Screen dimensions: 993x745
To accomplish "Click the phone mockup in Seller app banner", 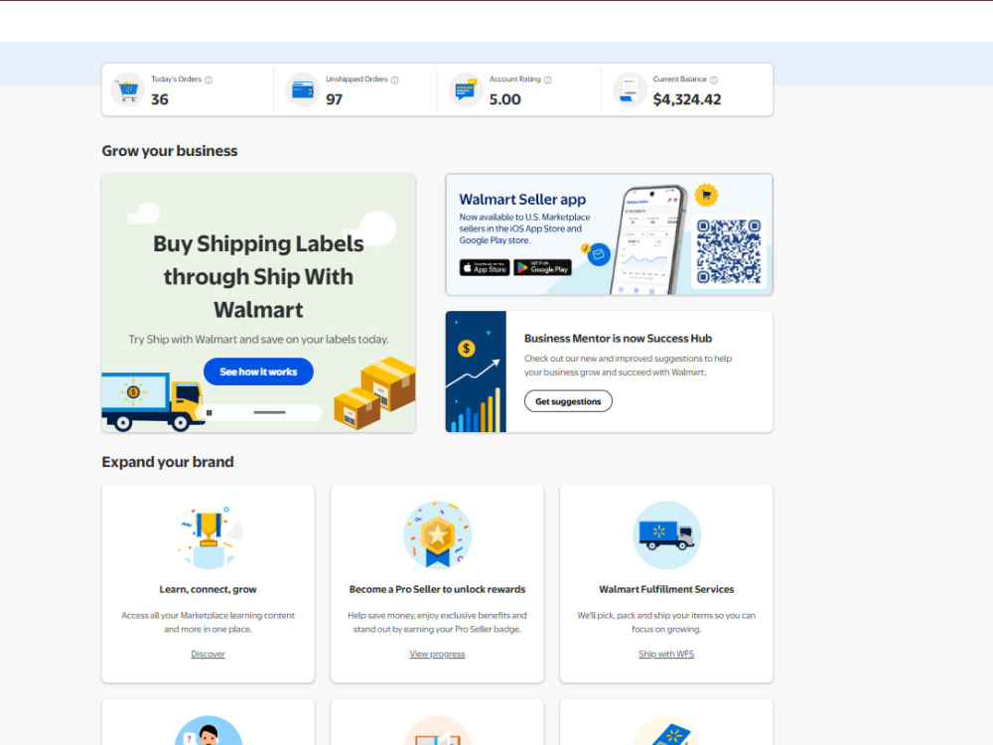I will pyautogui.click(x=649, y=240).
